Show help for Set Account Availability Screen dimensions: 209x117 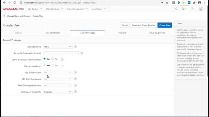tap(75, 92)
